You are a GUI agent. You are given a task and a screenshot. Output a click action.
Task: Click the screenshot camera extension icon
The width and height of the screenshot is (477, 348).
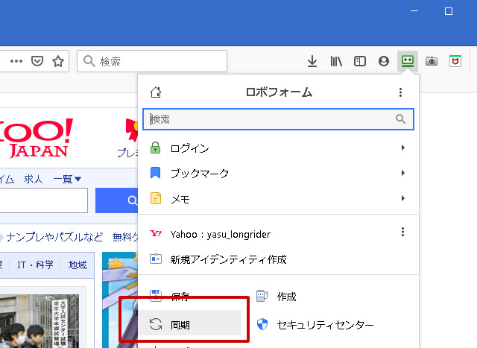432,61
